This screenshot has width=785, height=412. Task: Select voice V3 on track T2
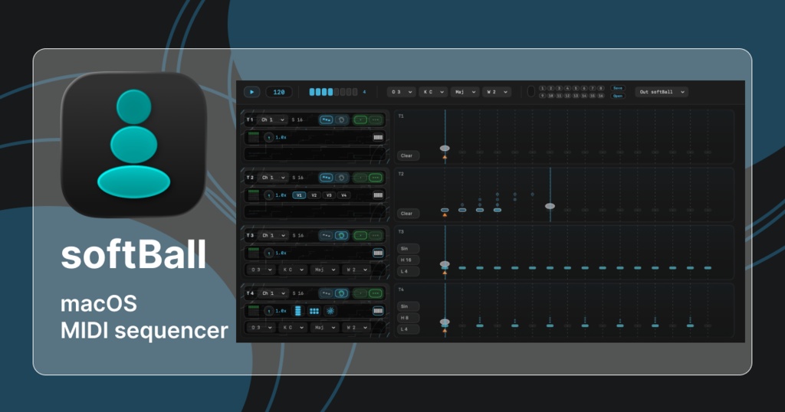(x=329, y=195)
